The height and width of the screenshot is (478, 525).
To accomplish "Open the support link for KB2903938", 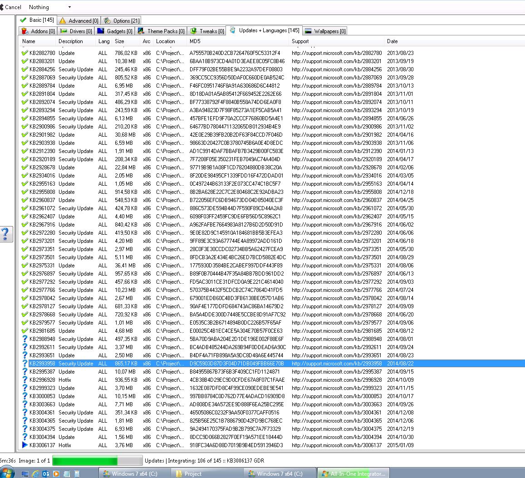I will (337, 143).
